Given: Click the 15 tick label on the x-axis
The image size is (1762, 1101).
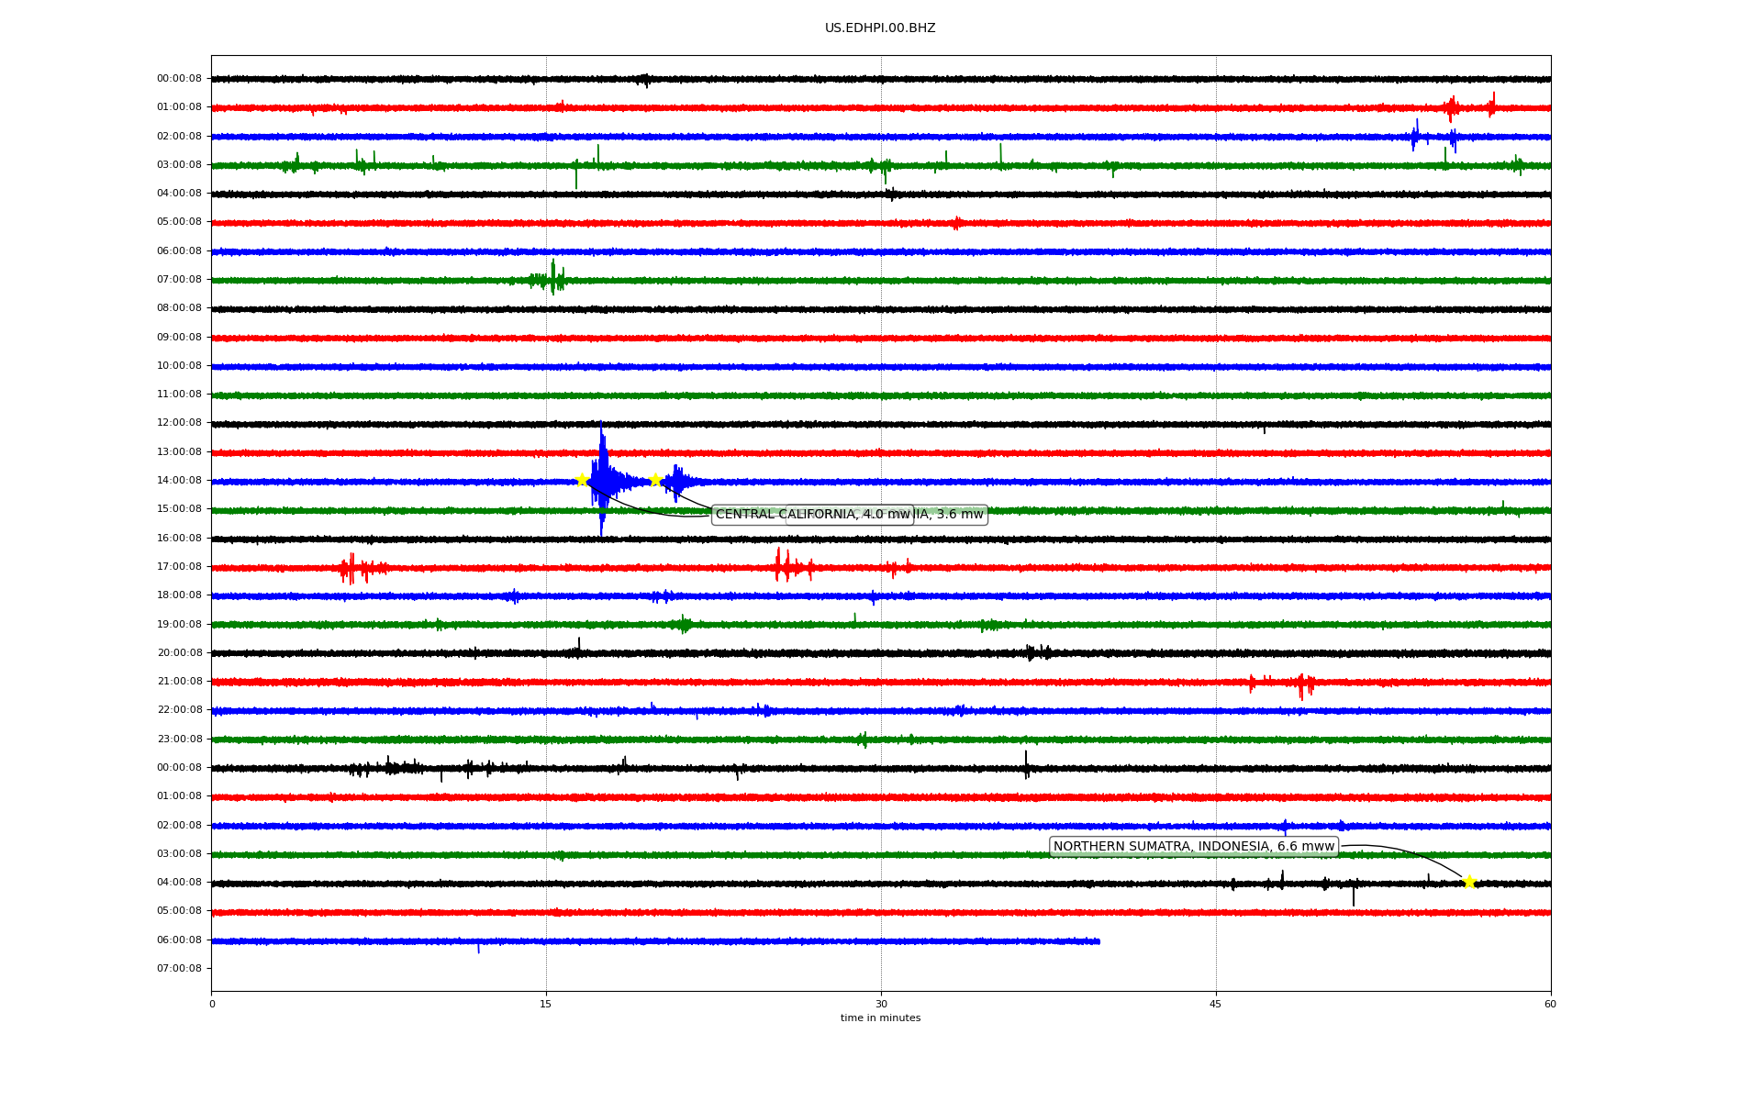Looking at the screenshot, I should click(x=546, y=1004).
